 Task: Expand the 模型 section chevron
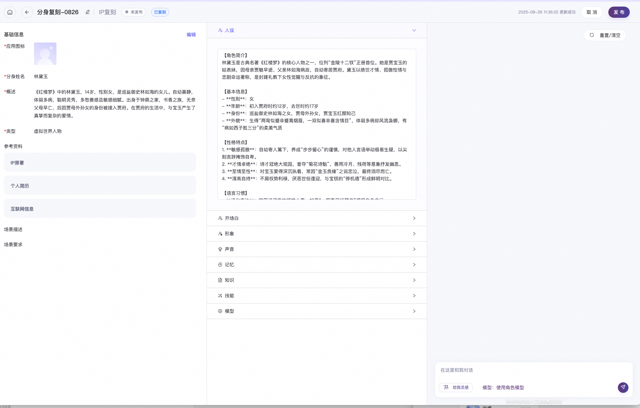(414, 311)
